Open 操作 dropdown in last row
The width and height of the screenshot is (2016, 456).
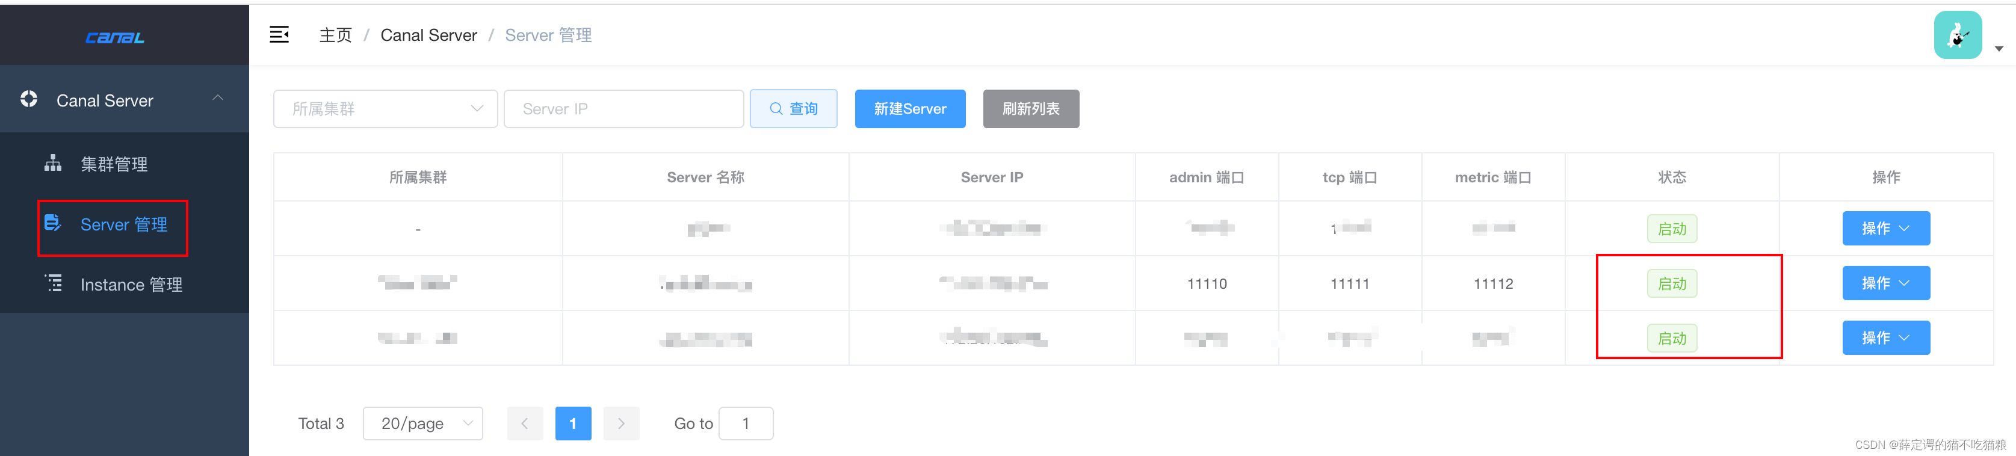point(1886,338)
